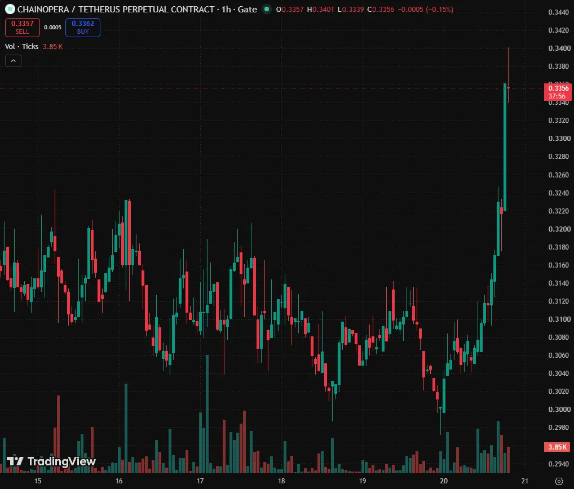Viewport: 574px width, 489px height.
Task: Click the red 3.85K volume label on the price axis
Action: (557, 447)
